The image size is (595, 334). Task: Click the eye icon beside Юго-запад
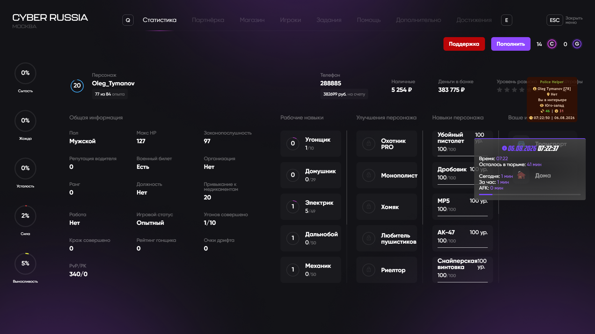542,105
